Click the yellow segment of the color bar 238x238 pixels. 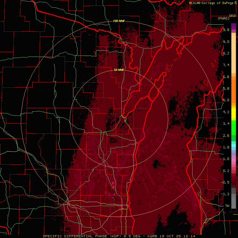tap(234, 113)
